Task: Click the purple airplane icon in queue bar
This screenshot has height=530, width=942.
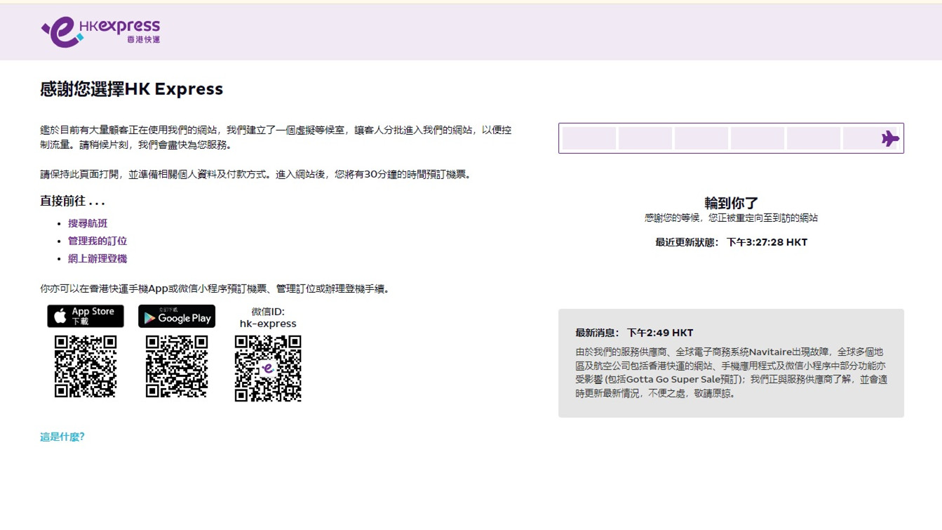Action: click(889, 138)
